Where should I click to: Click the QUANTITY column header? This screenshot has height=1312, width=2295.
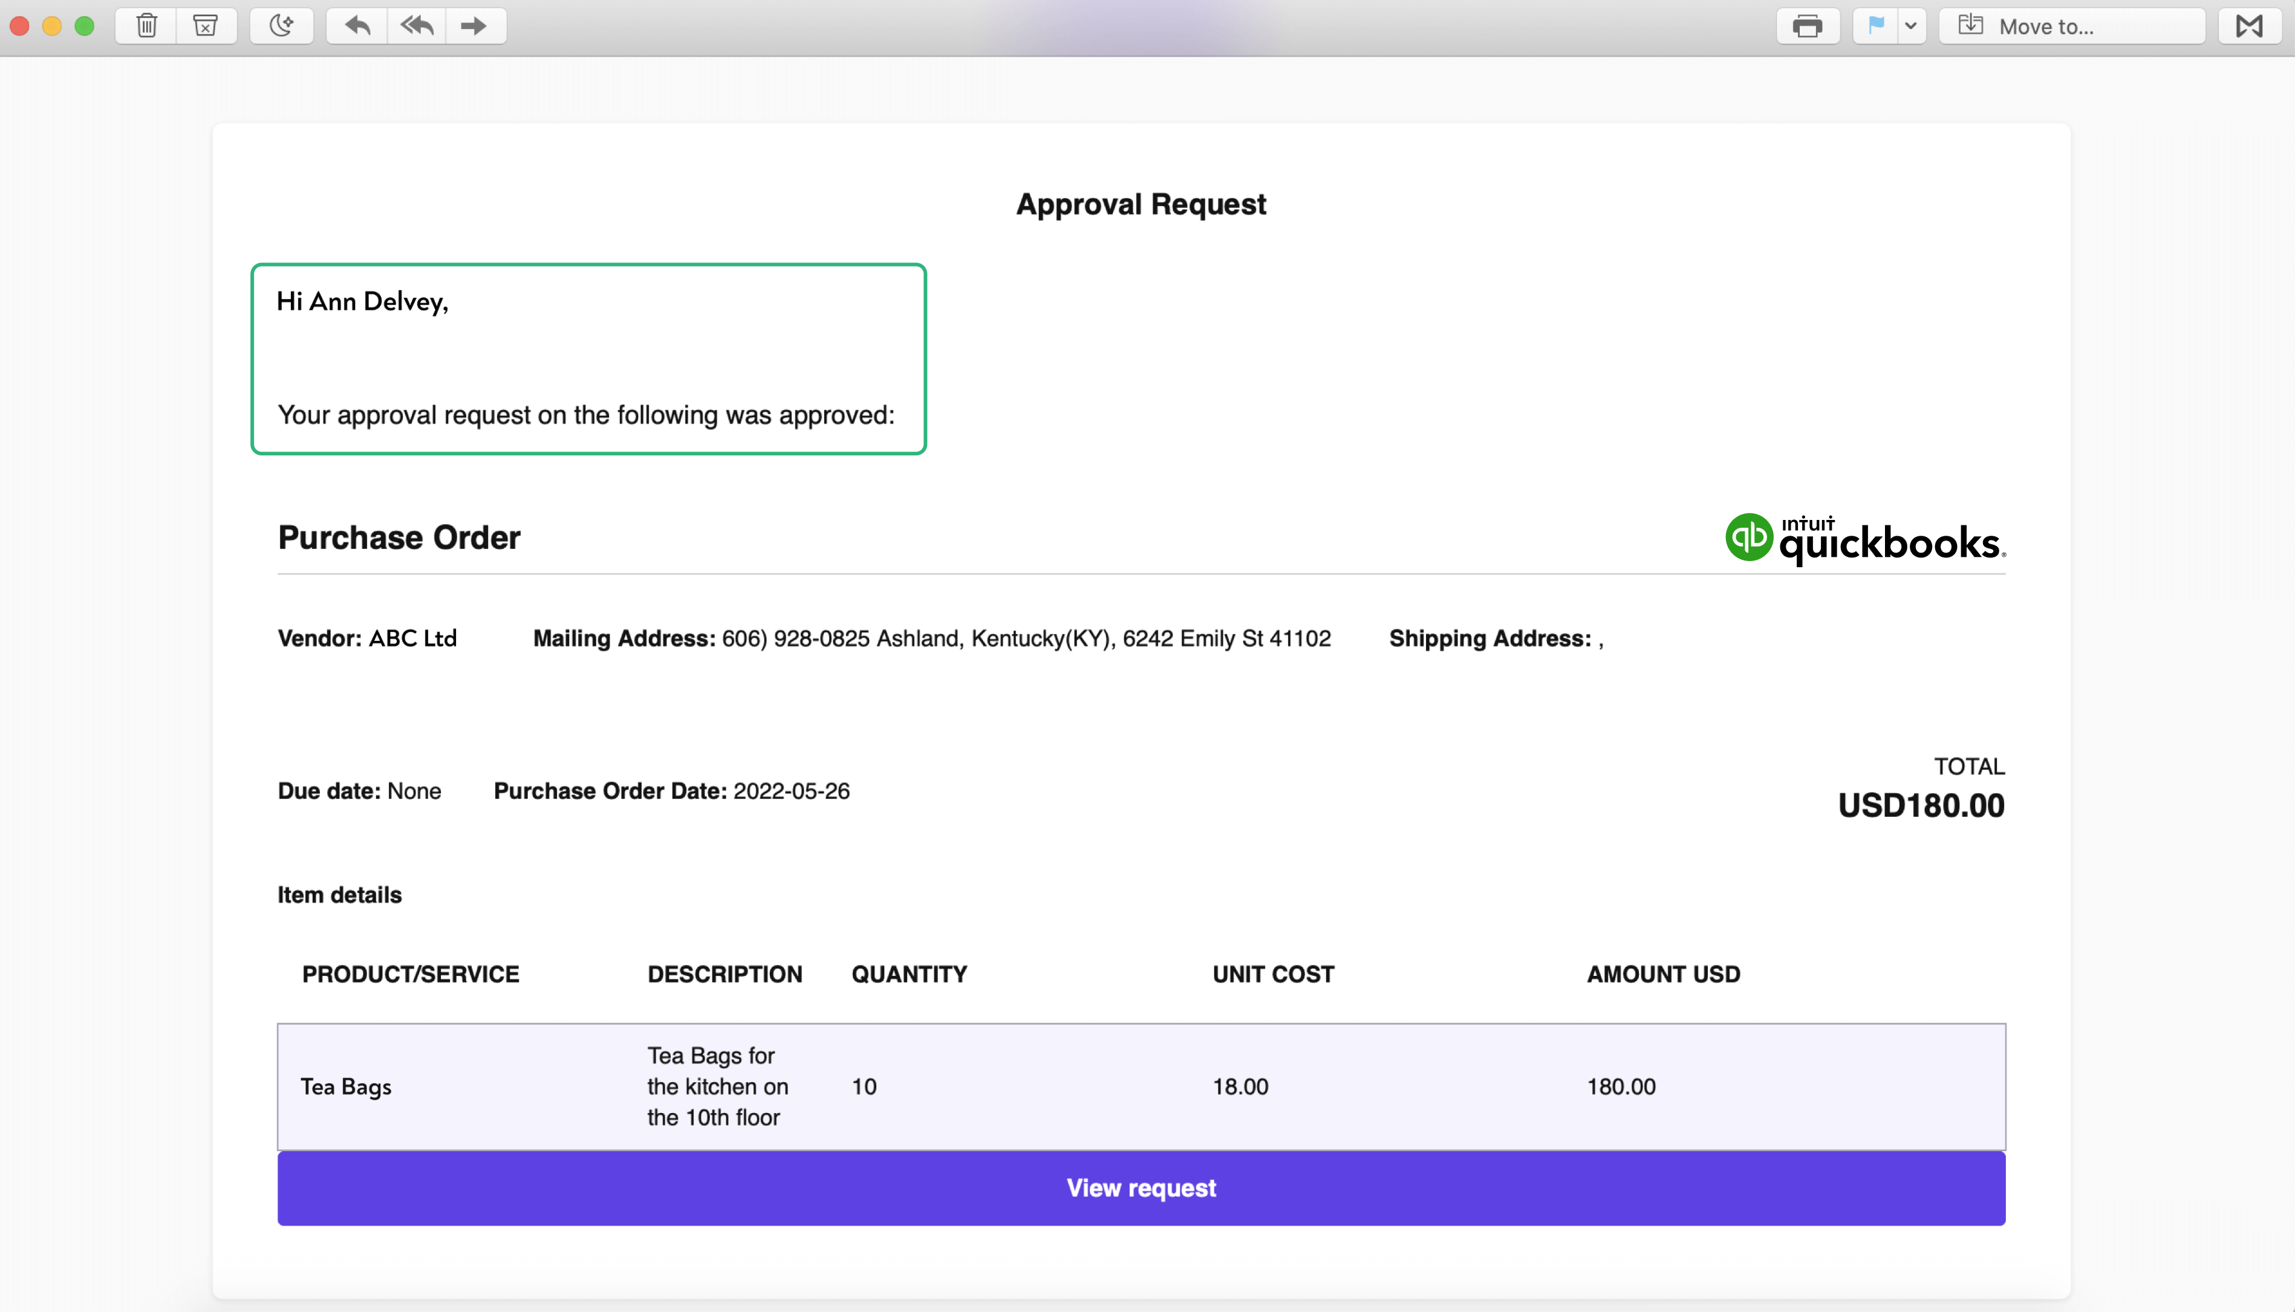[x=909, y=974]
